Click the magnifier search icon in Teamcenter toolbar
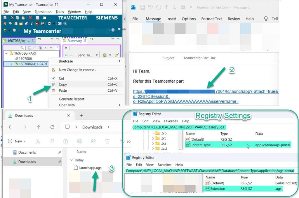The image size is (299, 198). click(x=65, y=23)
